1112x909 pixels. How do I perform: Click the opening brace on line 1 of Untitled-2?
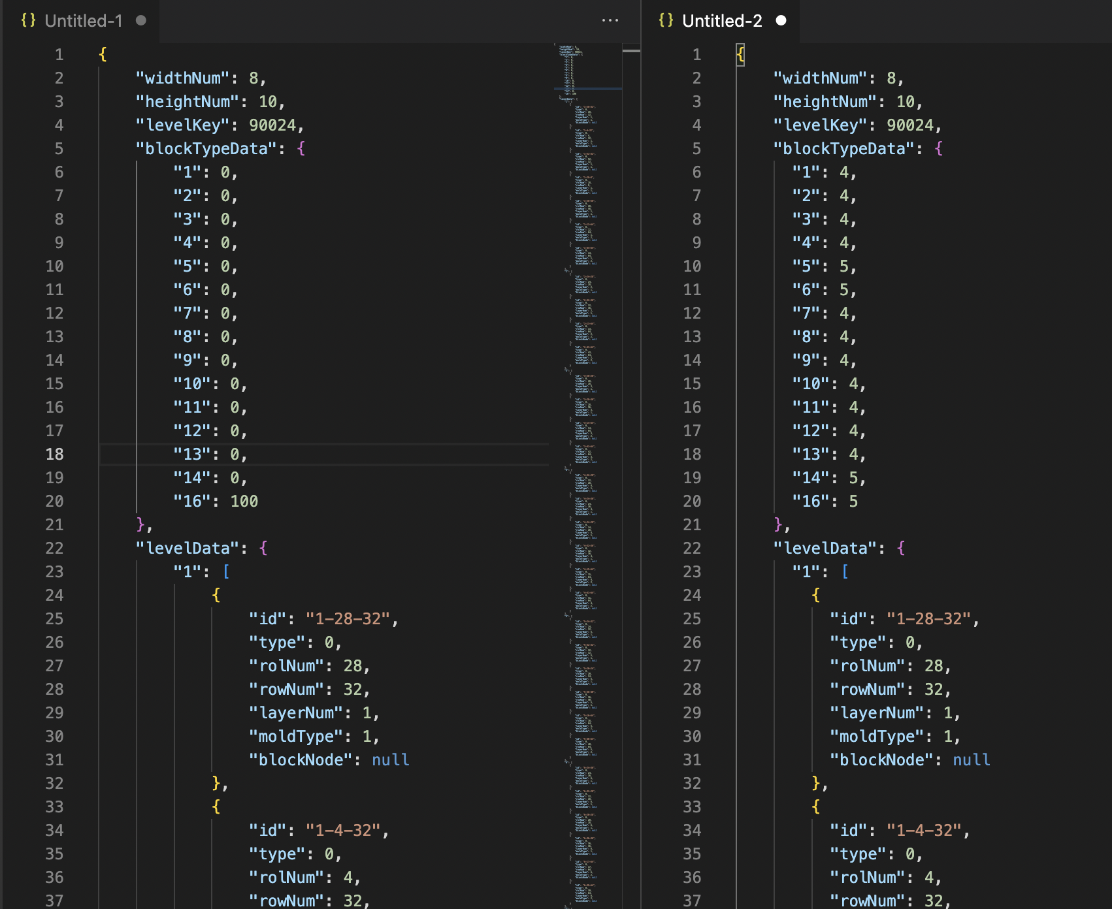(x=739, y=54)
